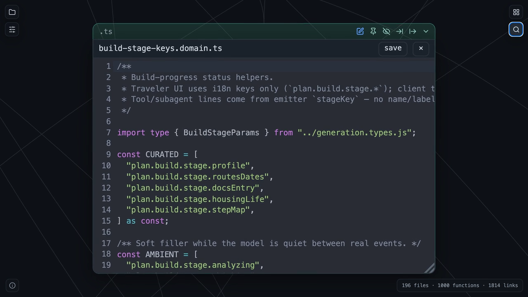Open the sliders settings panel icon

pos(12,29)
